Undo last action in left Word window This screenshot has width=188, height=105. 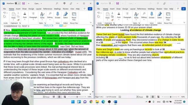[4, 13]
